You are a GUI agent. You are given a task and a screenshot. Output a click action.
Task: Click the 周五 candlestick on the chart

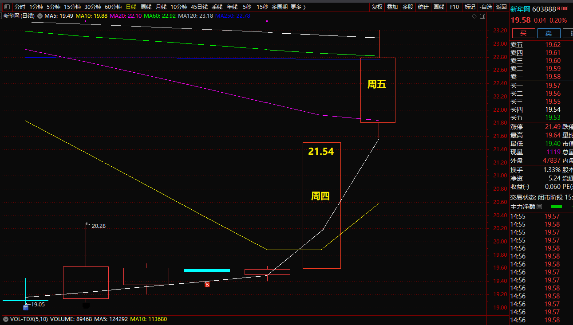coord(378,90)
